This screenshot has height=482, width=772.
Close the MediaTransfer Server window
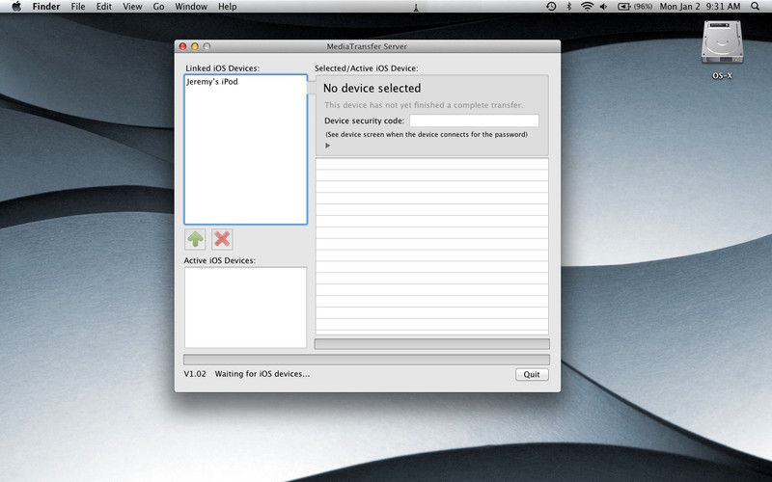182,46
